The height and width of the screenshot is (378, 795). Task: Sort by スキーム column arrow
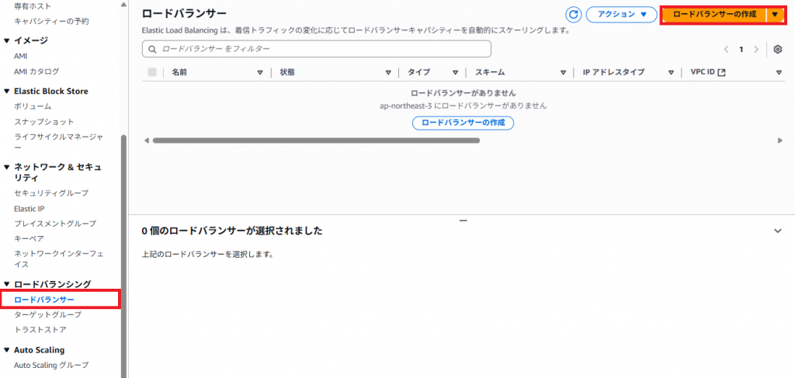563,72
